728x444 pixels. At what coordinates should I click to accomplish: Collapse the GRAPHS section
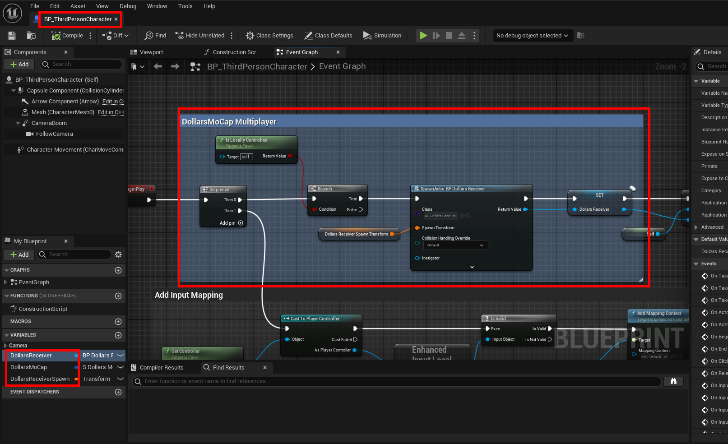(7, 270)
